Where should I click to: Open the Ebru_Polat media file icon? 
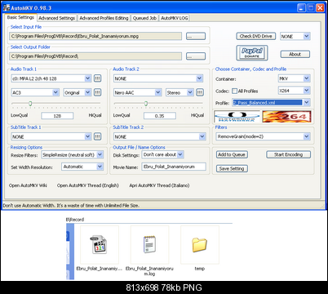[x=99, y=244]
